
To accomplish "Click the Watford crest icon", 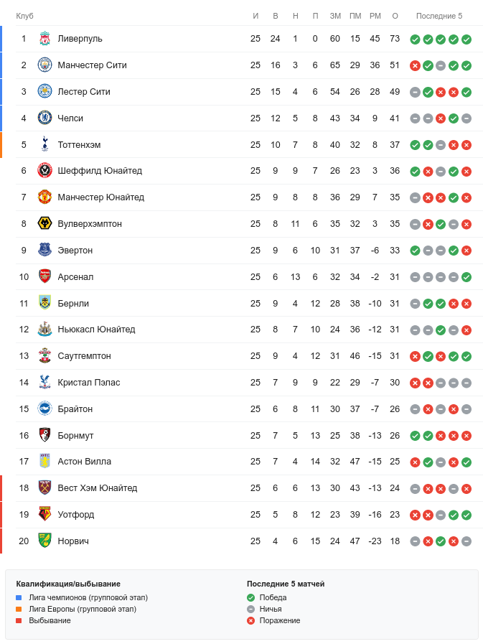I will coord(44,515).
